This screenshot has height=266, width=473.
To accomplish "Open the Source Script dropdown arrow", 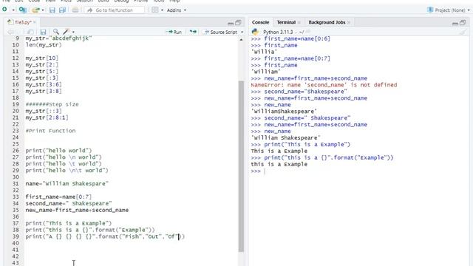I will (x=242, y=32).
